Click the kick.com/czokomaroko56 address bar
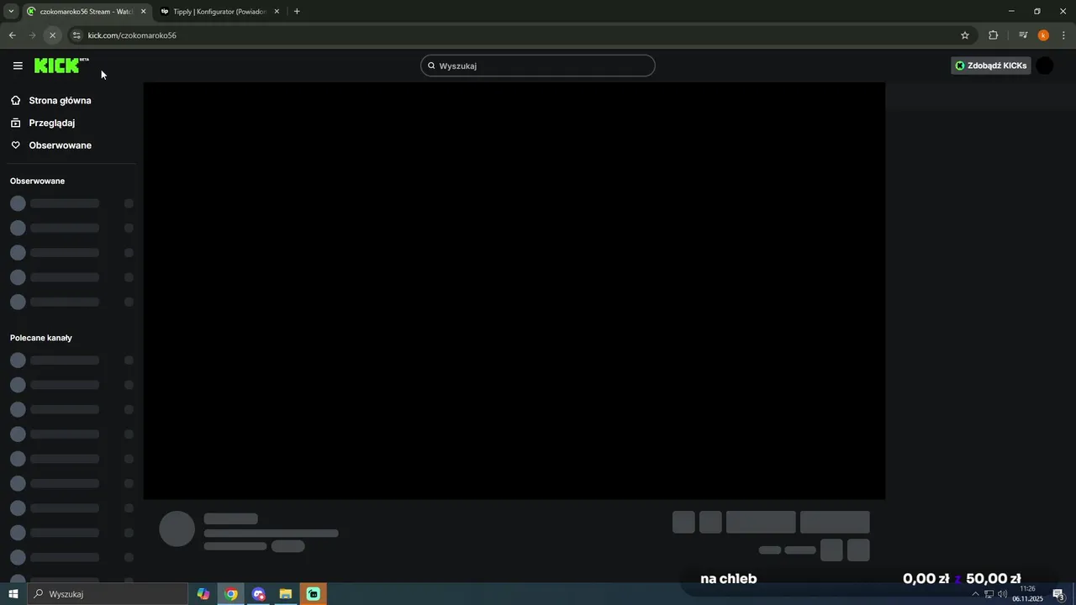 coord(521,35)
